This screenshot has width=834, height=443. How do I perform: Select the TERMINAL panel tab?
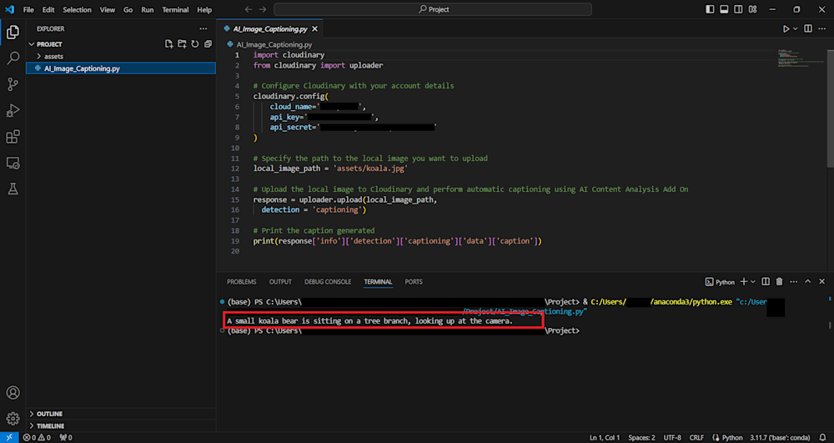coord(378,282)
